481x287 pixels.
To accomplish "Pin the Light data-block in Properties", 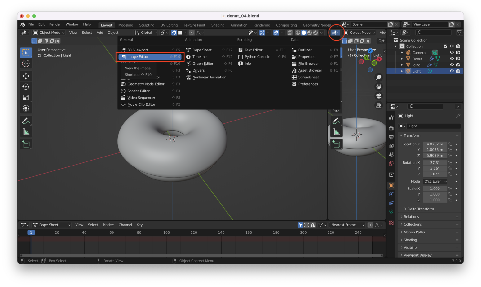I will [458, 116].
